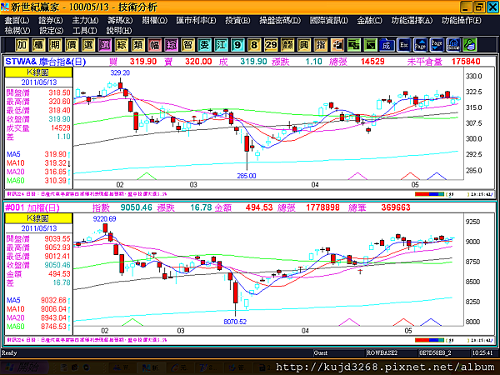Click the Guest status bar field
Screen dimensions: 500x375
(x=338, y=353)
